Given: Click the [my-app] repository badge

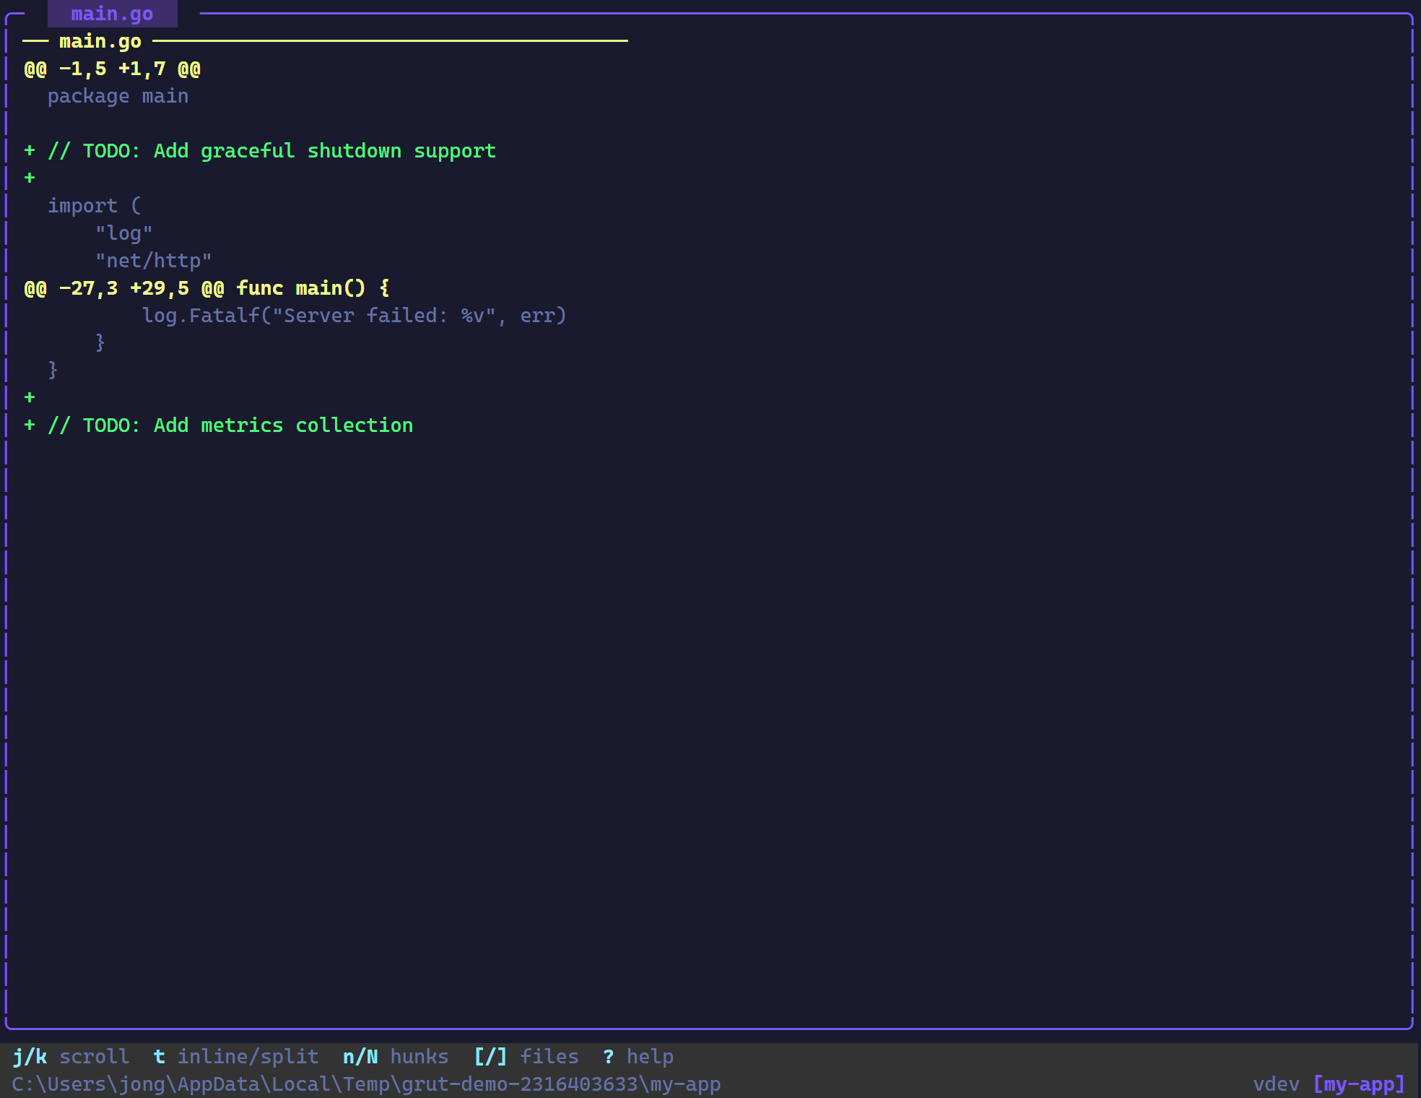Looking at the screenshot, I should 1358,1084.
